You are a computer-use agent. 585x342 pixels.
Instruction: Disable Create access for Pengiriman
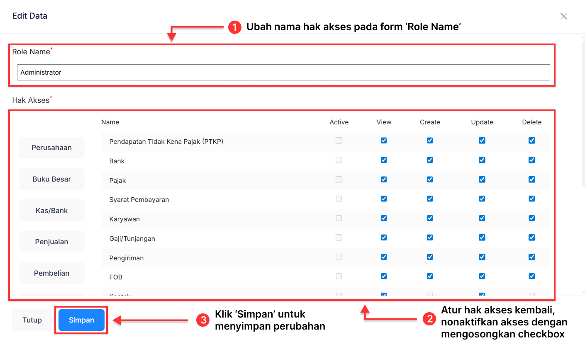(430, 257)
